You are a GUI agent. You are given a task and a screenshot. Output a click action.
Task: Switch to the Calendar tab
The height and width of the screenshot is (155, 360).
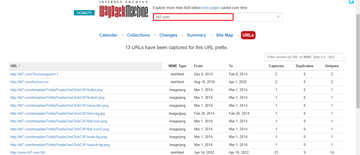pyautogui.click(x=108, y=35)
